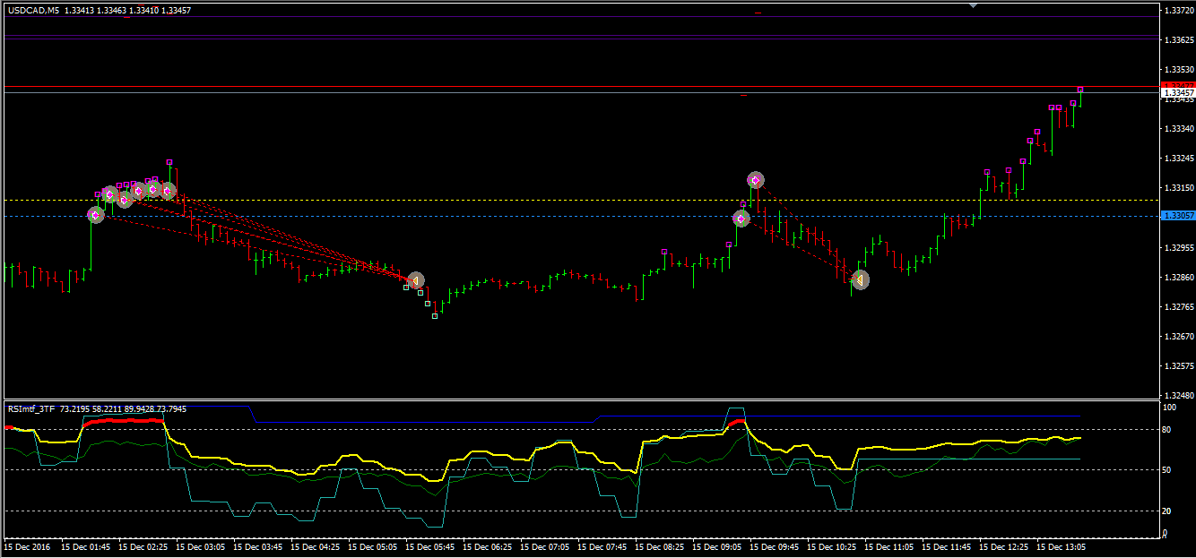This screenshot has height=558, width=1196.
Task: Click price 1.33245 on the price scale
Action: pos(1177,159)
